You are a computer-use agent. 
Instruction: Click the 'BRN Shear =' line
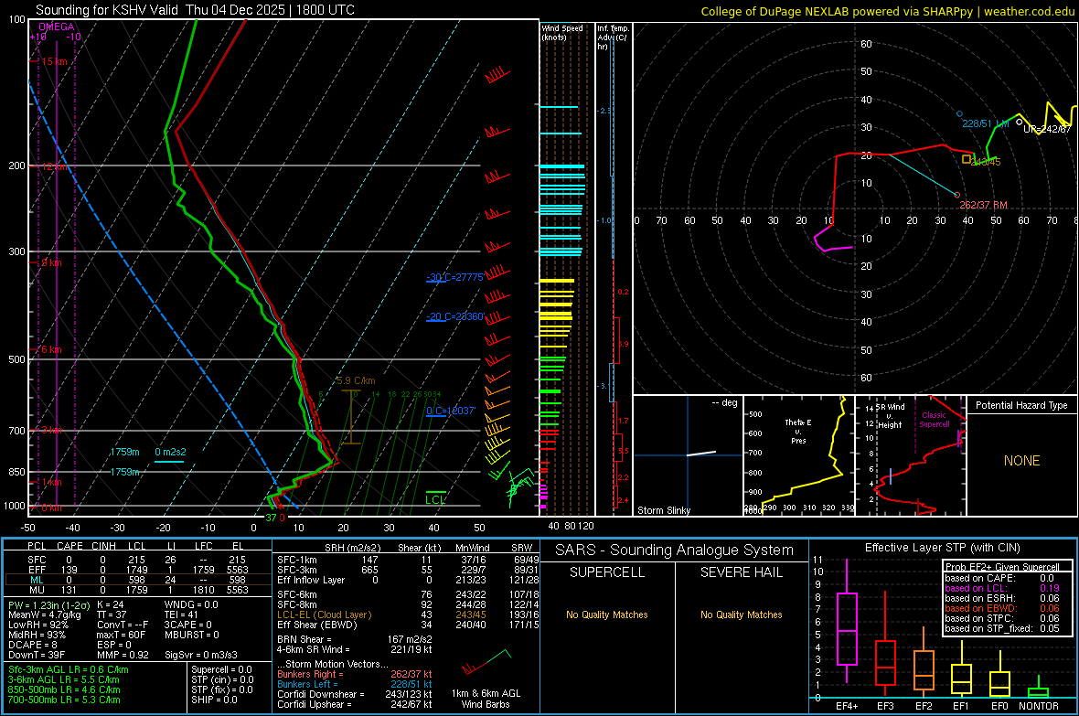pos(355,640)
